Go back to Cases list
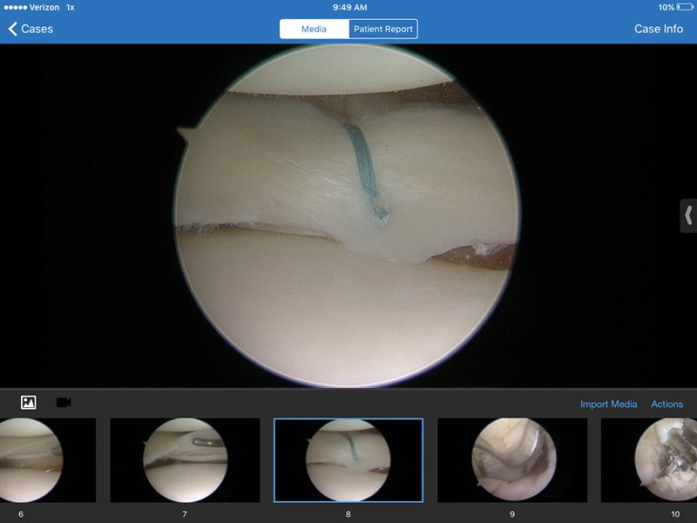 point(30,29)
